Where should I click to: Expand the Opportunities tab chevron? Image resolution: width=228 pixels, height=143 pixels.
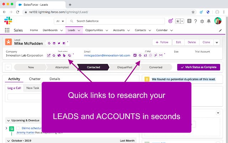pos(107,30)
